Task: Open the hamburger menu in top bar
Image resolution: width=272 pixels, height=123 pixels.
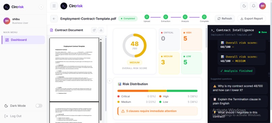Action: [x=54, y=6]
